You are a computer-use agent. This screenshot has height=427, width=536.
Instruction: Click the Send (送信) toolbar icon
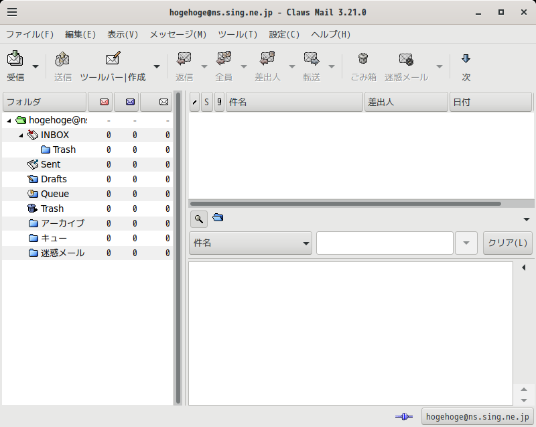62,58
